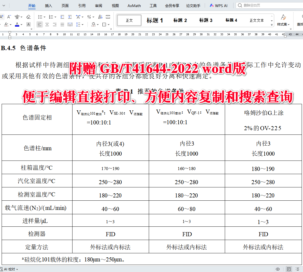Click the pinyin guide (wén) icon
The image size is (303, 272).
[x=17, y=17]
